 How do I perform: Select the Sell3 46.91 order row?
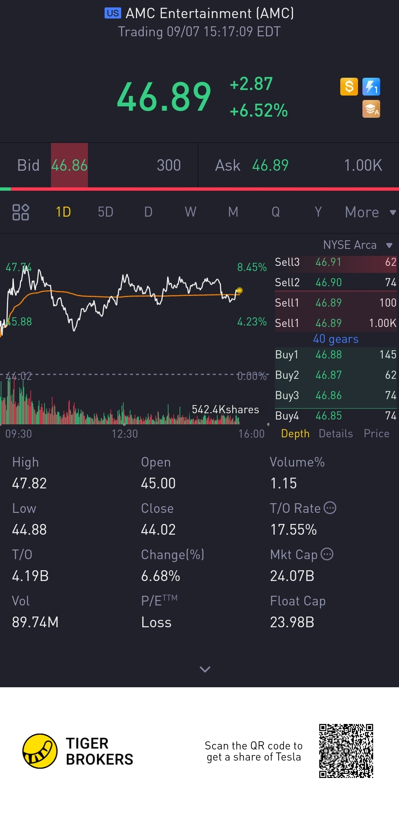coord(335,262)
